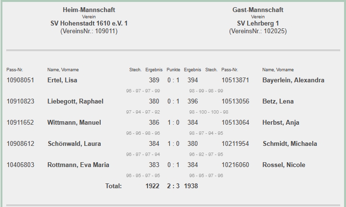Select Rottmann, Eva Maria
The width and height of the screenshot is (346, 207).
point(78,165)
